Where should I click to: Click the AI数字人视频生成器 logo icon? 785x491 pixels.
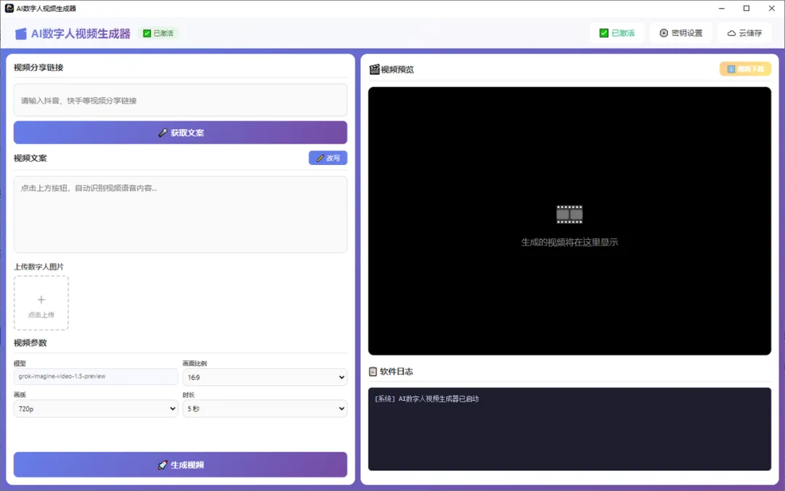pos(20,33)
